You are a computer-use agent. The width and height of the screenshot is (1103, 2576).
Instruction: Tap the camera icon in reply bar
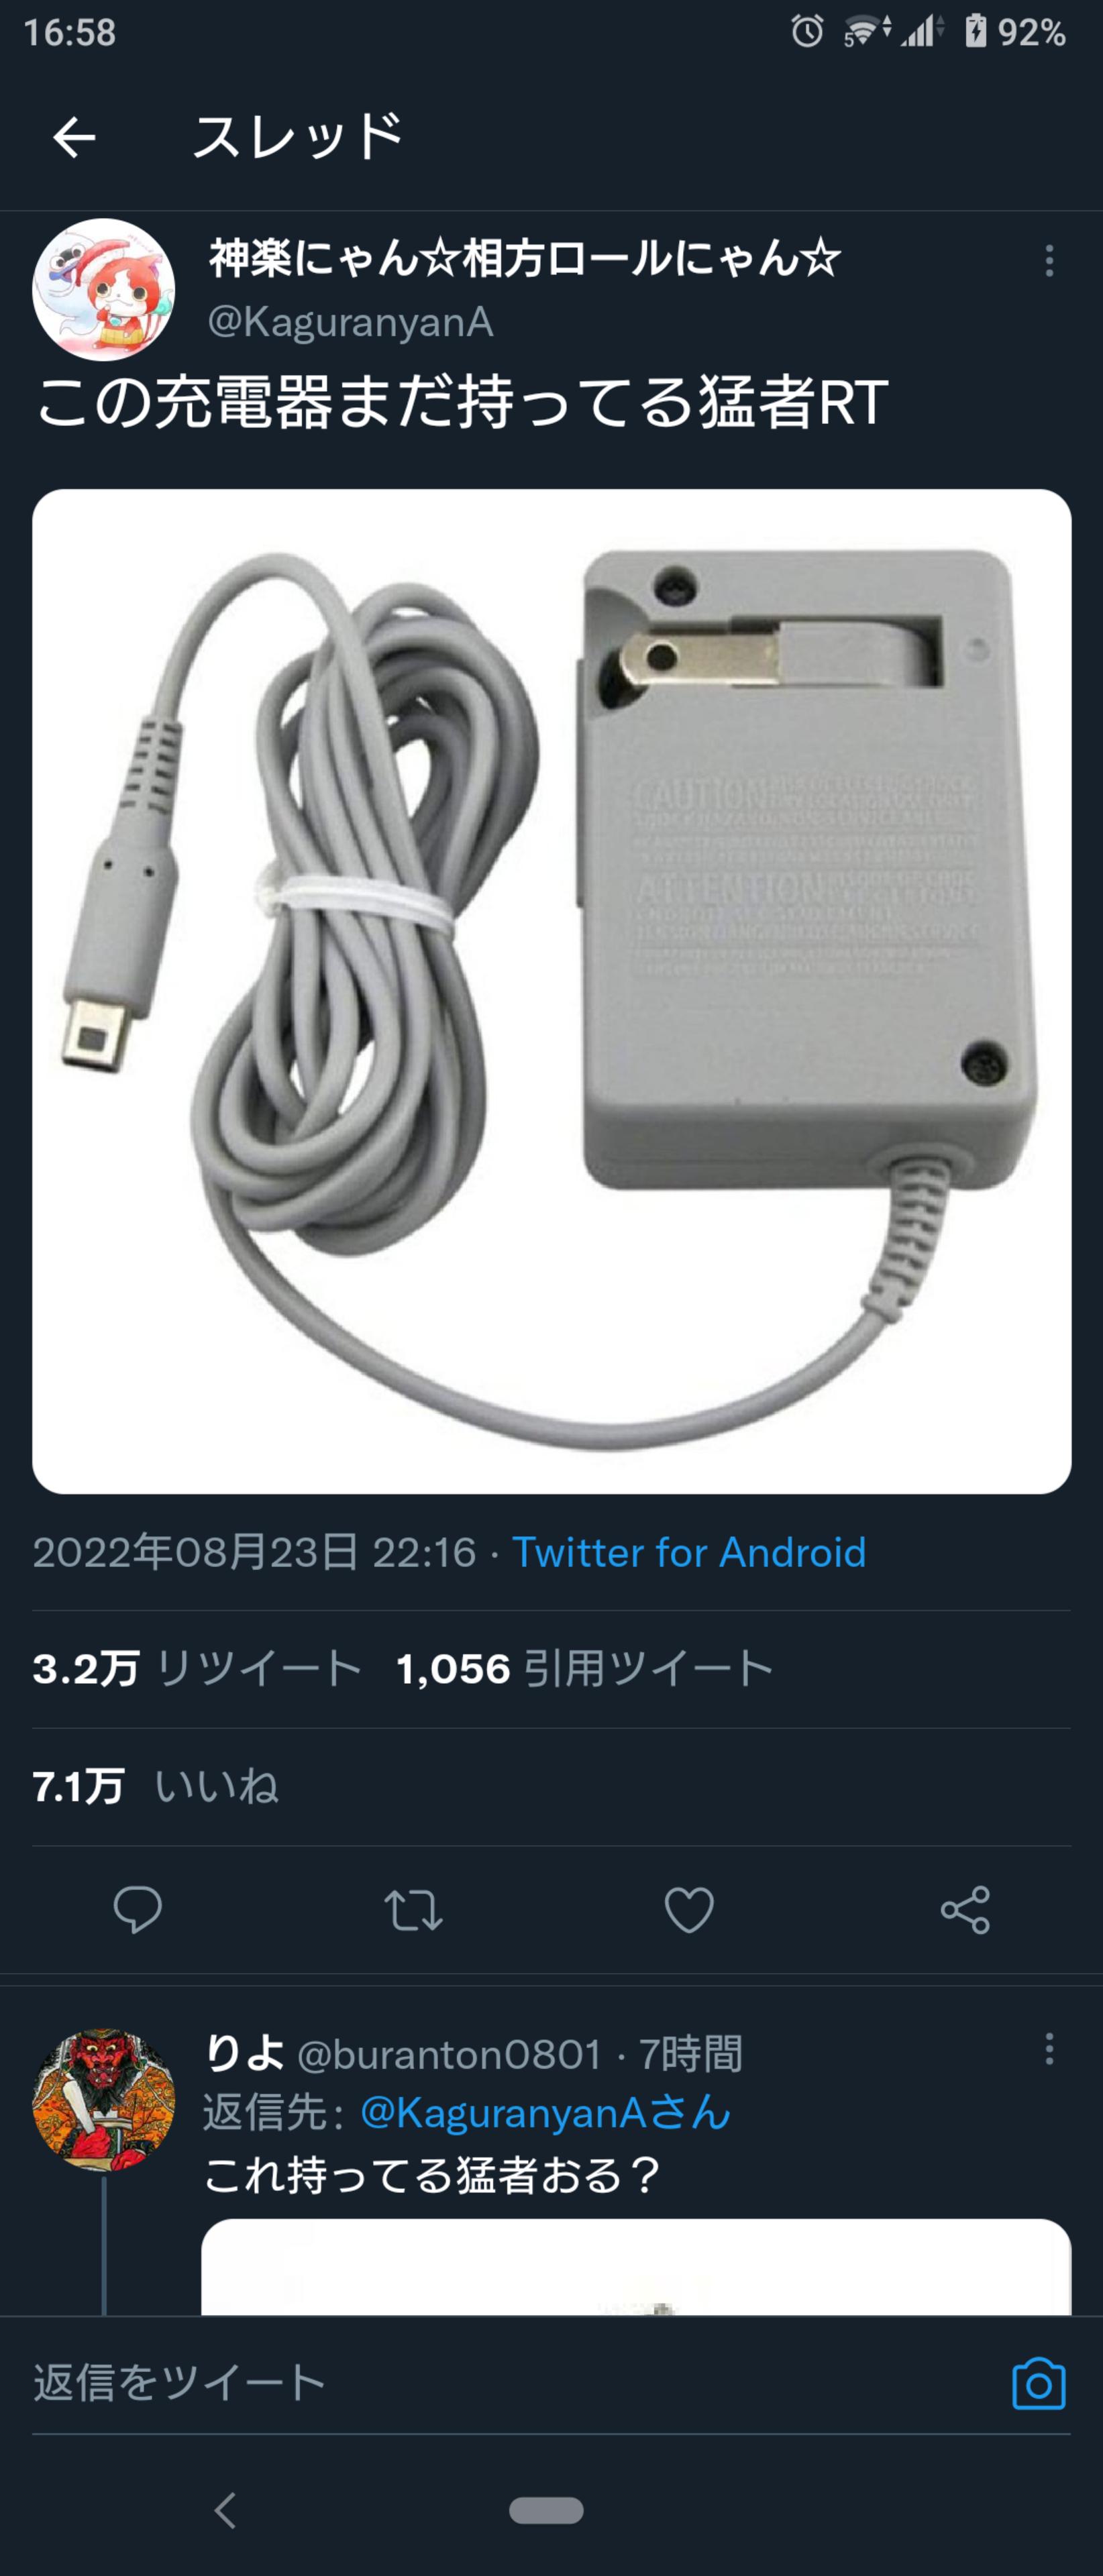(x=1039, y=2384)
